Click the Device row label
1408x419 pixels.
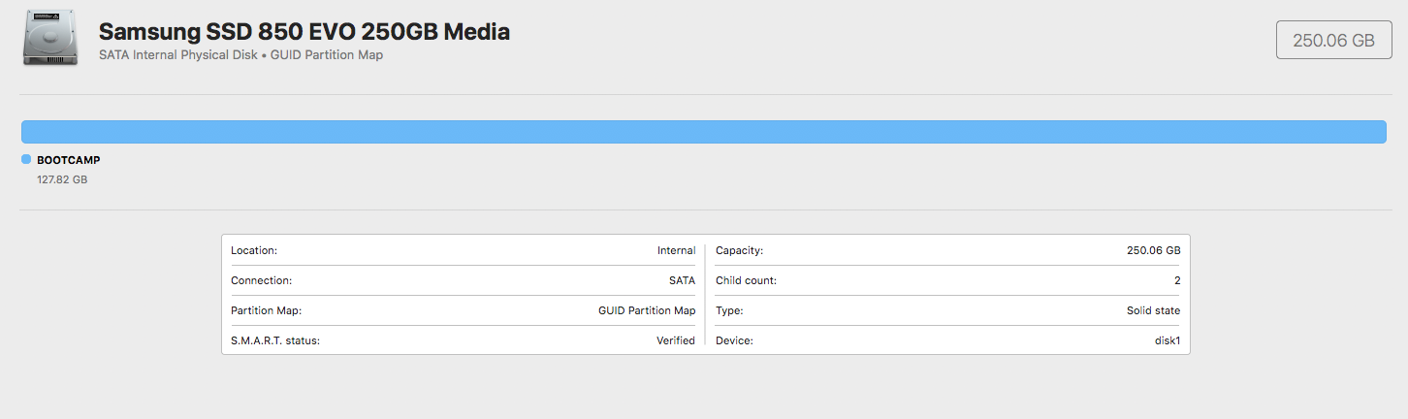point(734,340)
